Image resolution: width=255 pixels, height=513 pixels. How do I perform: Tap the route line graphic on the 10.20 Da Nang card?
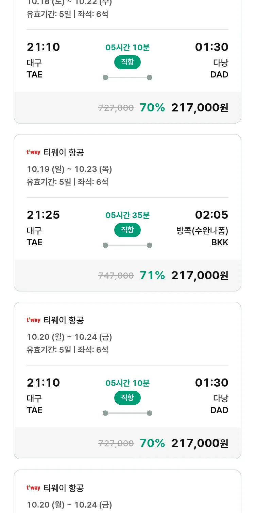click(127, 413)
